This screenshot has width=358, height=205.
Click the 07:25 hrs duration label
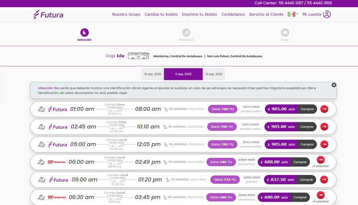pyautogui.click(x=116, y=131)
